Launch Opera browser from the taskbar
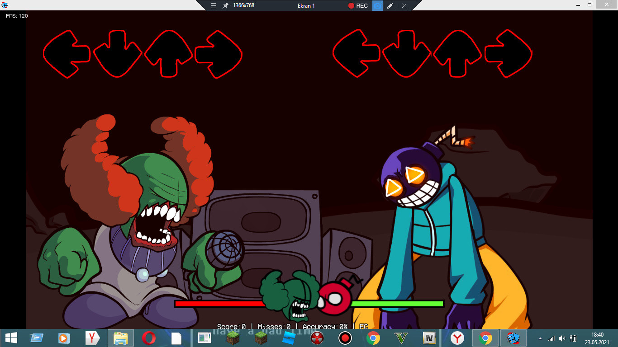 pyautogui.click(x=148, y=338)
